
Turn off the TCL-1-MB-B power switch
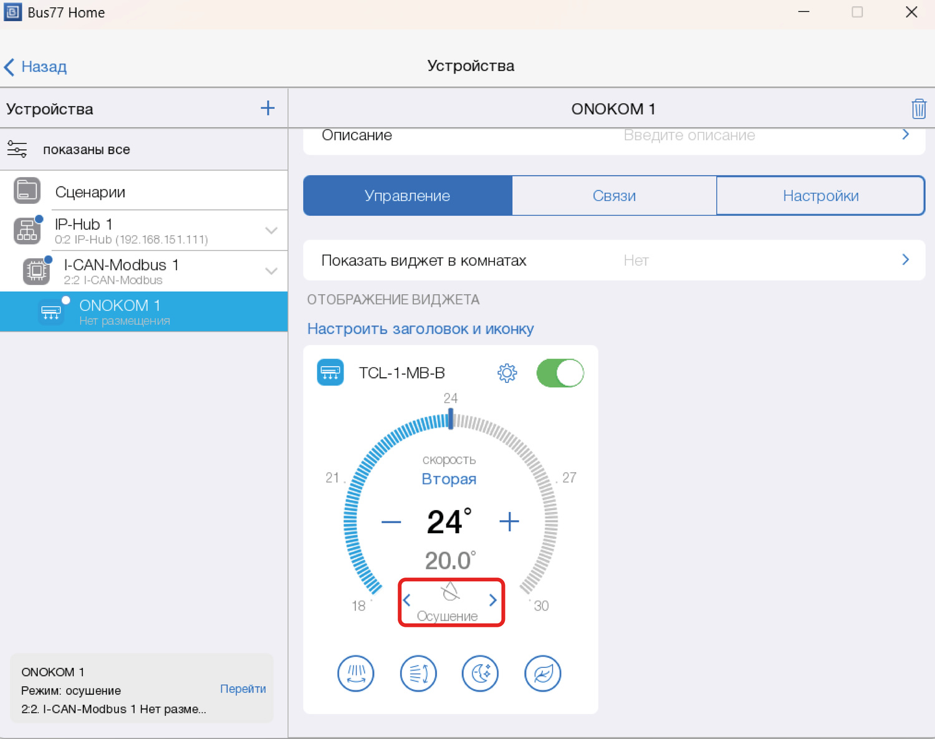click(560, 373)
